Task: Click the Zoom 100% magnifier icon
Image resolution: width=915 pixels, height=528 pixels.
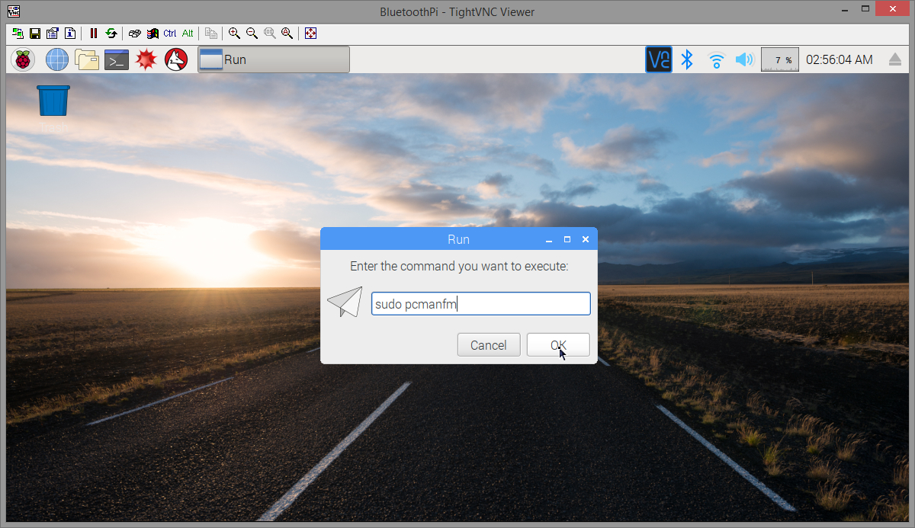Action: [270, 34]
